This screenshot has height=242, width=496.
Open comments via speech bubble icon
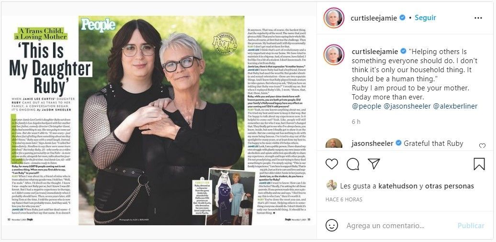point(353,164)
